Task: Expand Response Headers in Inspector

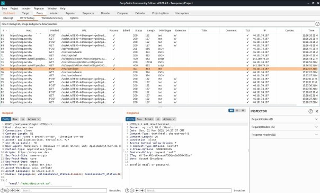Action: pos(285,135)
